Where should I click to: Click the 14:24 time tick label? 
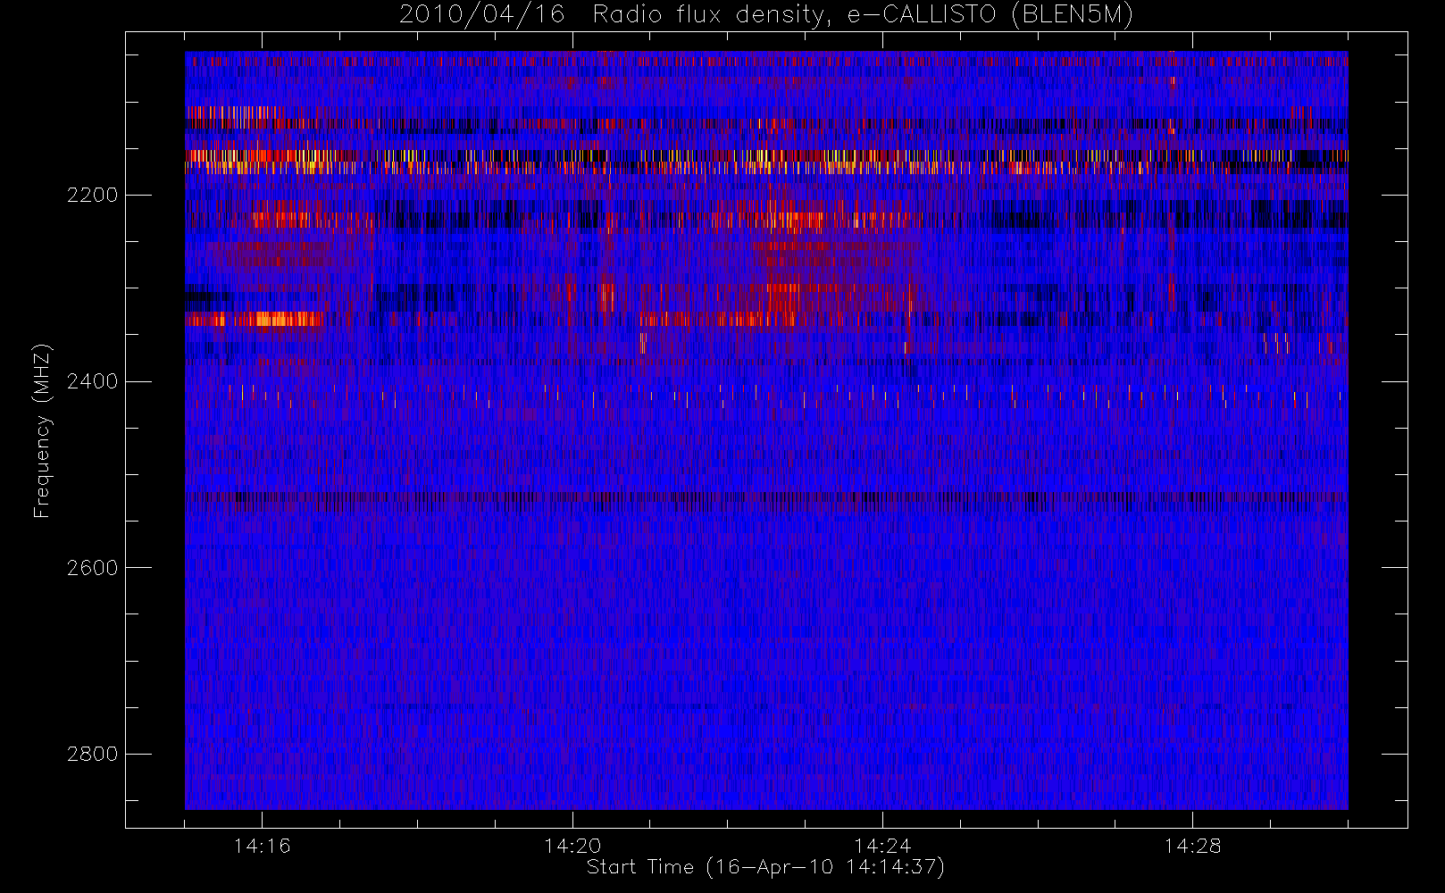pyautogui.click(x=882, y=846)
